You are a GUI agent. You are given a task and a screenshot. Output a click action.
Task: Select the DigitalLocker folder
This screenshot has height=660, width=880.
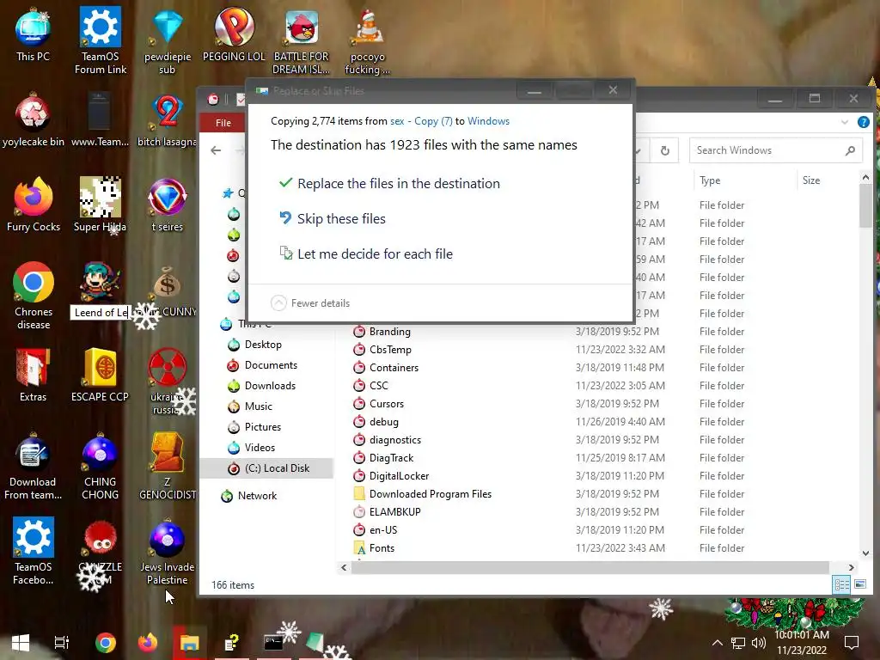point(399,476)
